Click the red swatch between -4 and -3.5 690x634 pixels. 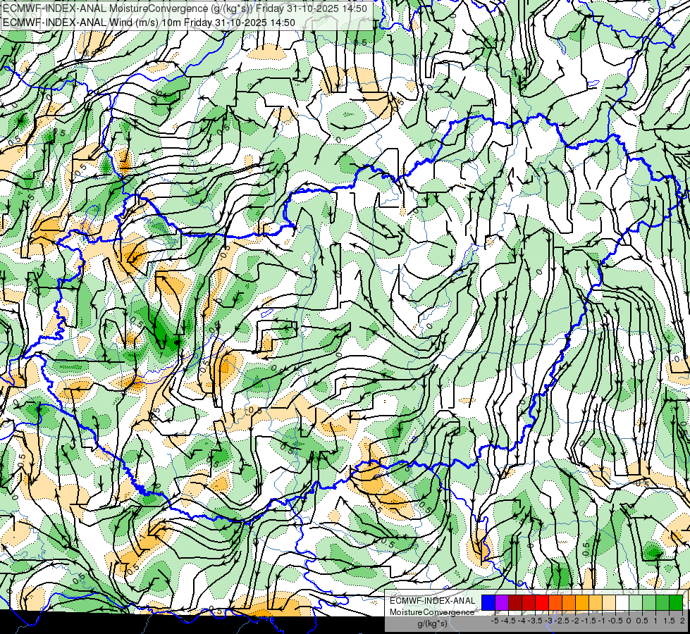coord(529,603)
